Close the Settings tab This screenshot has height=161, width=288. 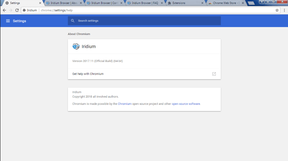40,3
